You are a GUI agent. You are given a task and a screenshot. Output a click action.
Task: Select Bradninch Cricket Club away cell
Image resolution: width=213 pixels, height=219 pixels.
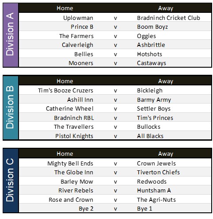(168, 18)
